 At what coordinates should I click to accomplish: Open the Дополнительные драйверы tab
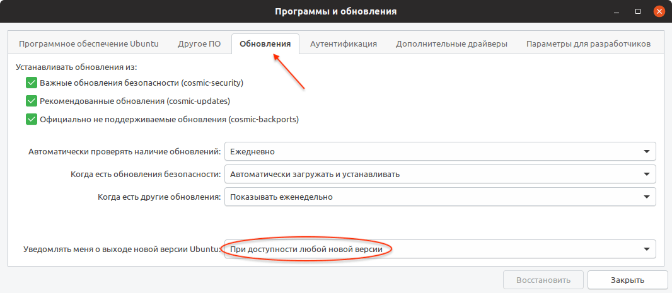[x=451, y=44]
